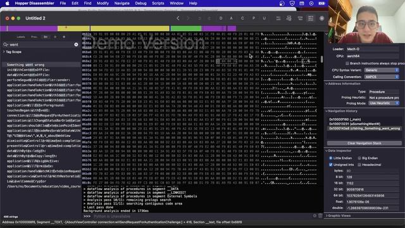Open the Apple menu
The height and width of the screenshot is (228, 405).
tap(7, 3)
